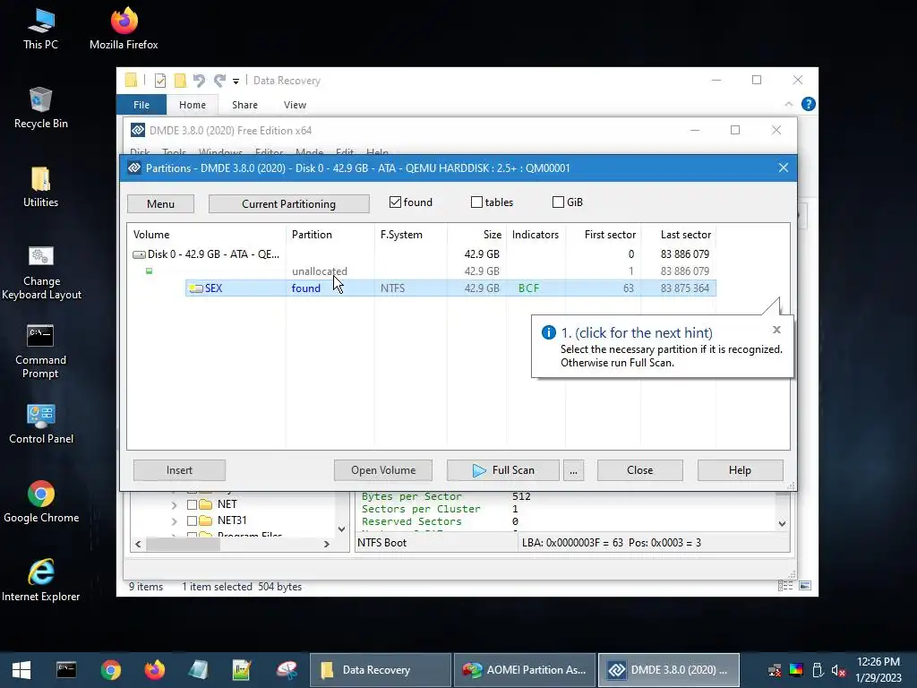The width and height of the screenshot is (917, 688).
Task: Click right arrow of tree horizontal scrollbar
Action: click(x=327, y=544)
